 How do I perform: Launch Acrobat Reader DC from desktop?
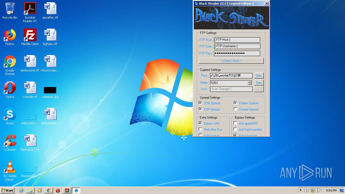coord(30,12)
